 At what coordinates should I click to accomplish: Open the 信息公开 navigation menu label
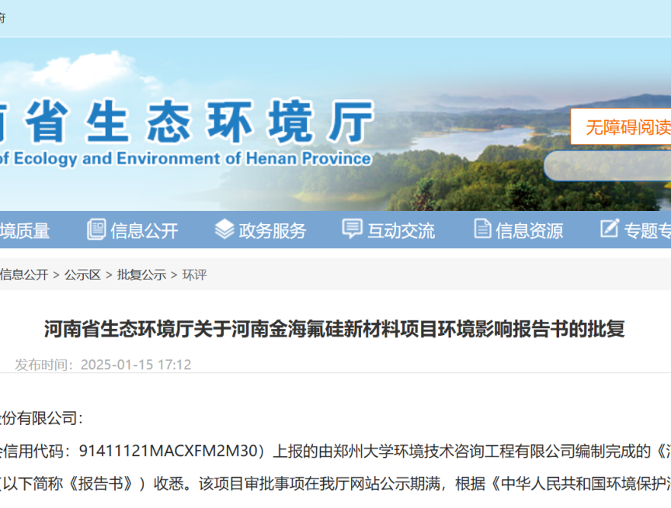[144, 230]
